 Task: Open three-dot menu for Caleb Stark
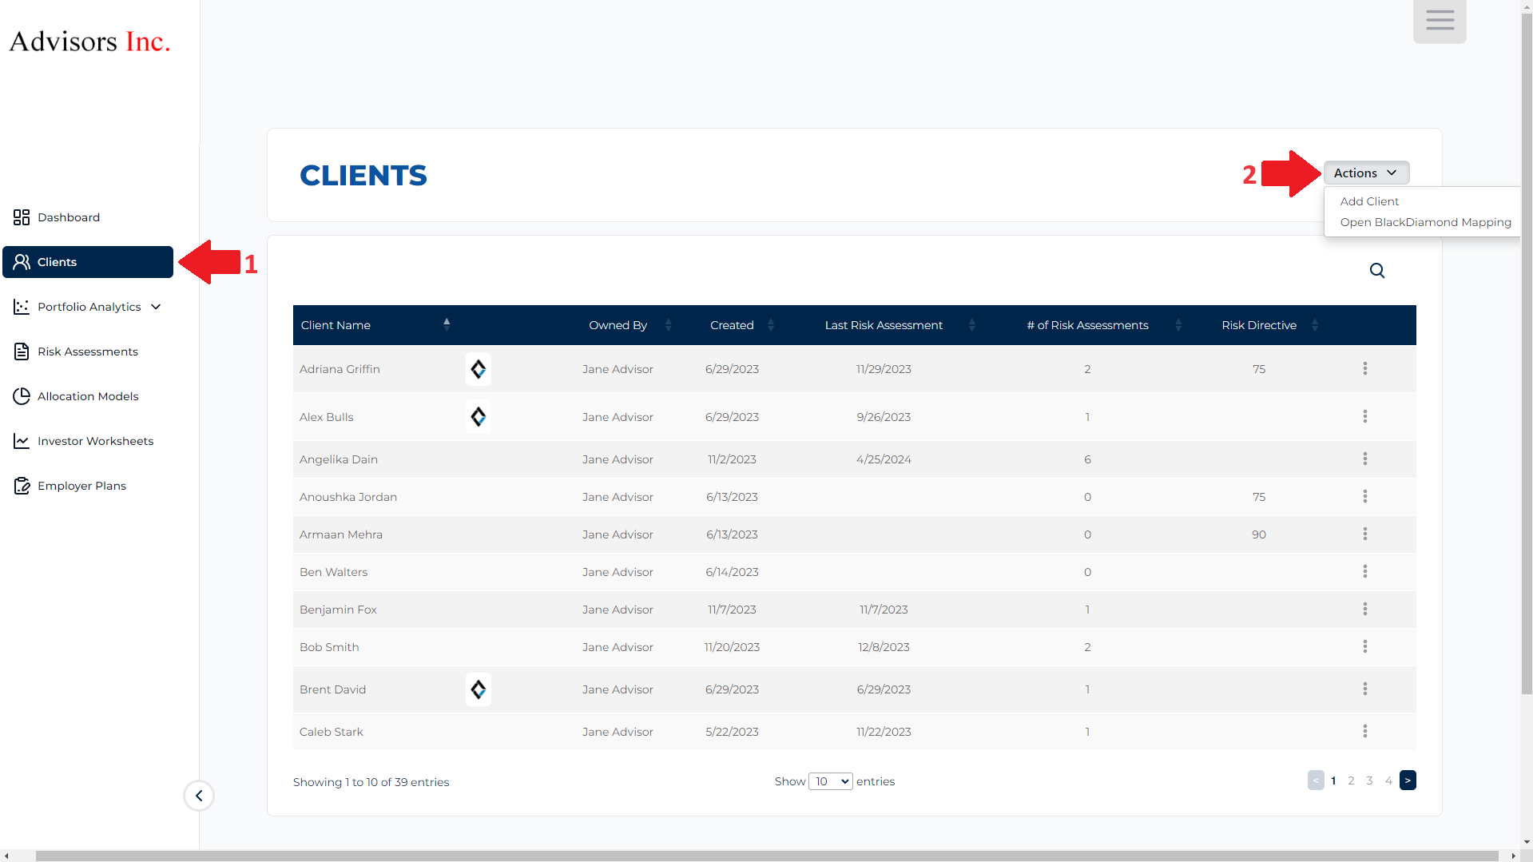point(1364,731)
